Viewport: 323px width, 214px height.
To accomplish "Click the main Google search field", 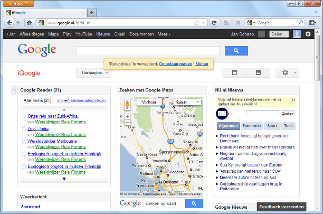I will pos(148,51).
